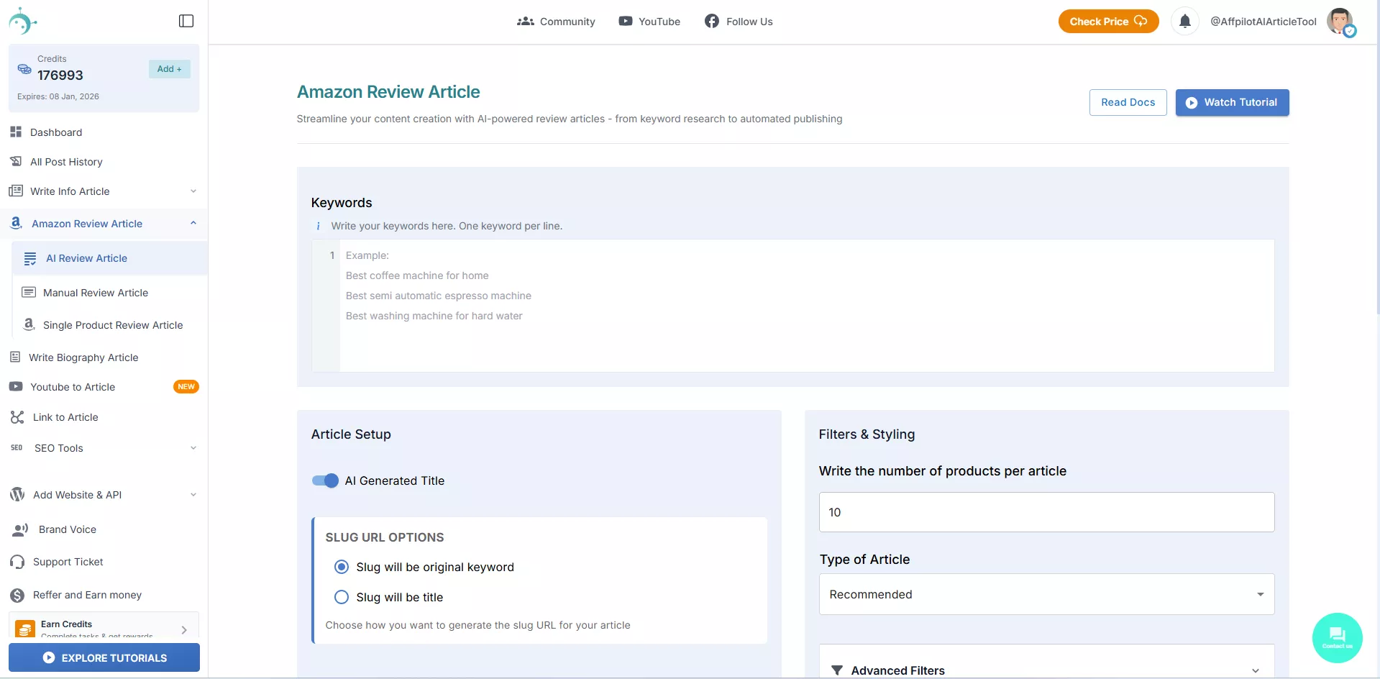Click the Affpilot logo icon
Screen dimensions: 1380x679
(x=22, y=22)
